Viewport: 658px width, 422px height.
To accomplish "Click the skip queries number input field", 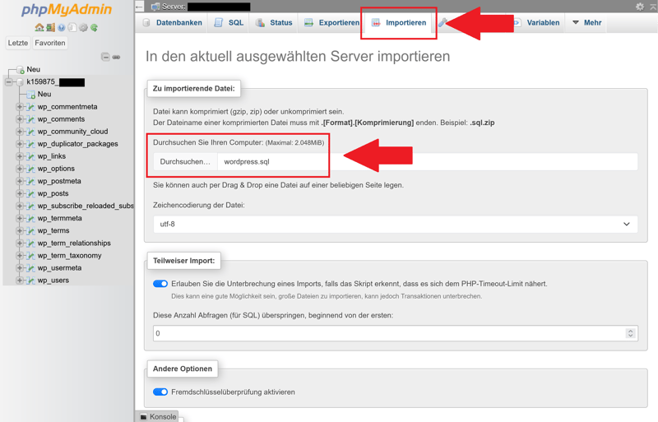I will coord(388,333).
